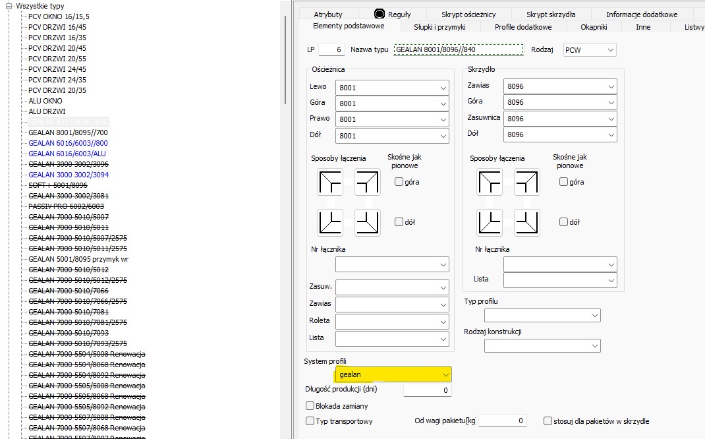
Task: Open Skrzydło Zawias profile dropdown
Action: tap(560, 86)
